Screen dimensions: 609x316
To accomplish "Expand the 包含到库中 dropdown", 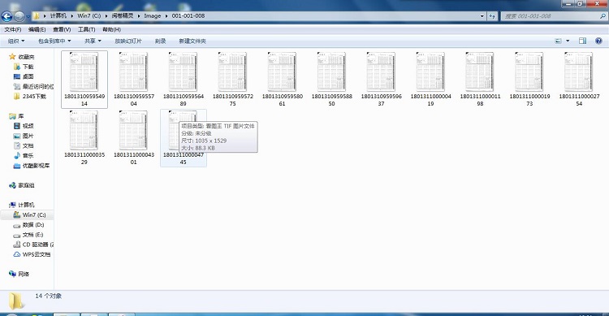I will click(54, 41).
